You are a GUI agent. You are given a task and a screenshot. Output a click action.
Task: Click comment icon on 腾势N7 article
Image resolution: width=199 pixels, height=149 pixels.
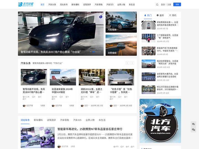pos(121,147)
